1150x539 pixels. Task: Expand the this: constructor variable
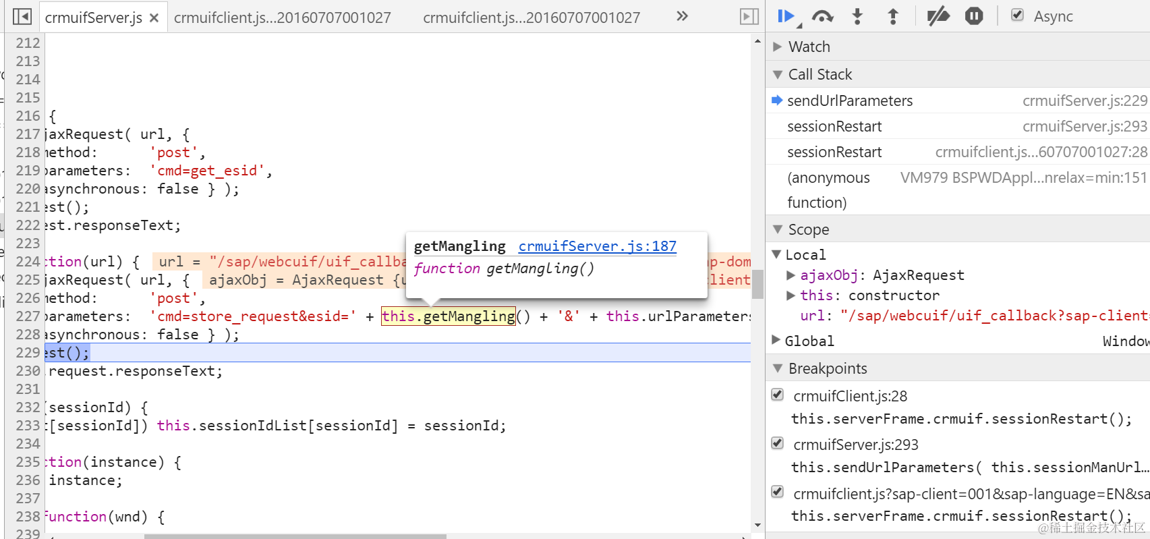(x=790, y=295)
